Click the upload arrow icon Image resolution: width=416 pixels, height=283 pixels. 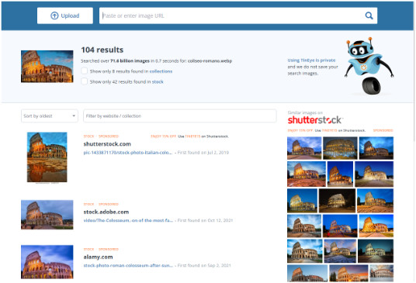click(x=54, y=16)
